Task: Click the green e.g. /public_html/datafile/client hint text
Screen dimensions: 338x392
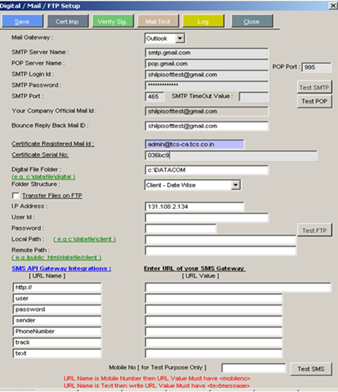Action: click(x=57, y=257)
